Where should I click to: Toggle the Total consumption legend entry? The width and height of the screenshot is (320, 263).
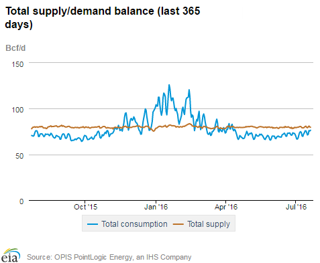tap(127, 224)
